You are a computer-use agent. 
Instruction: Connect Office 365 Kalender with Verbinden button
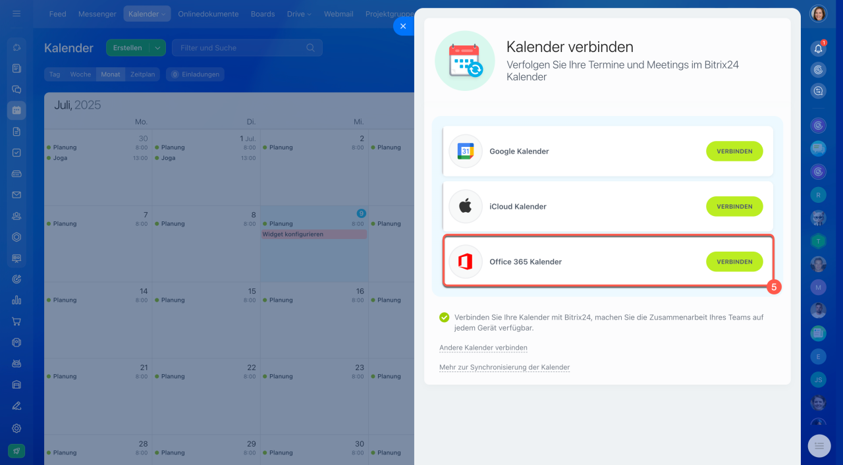tap(734, 262)
